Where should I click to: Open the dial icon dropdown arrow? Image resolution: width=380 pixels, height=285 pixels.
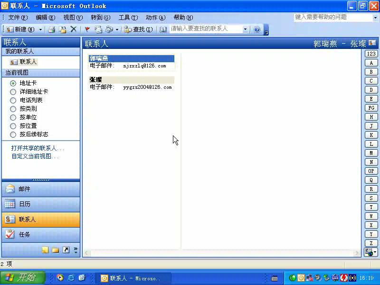tap(117, 29)
